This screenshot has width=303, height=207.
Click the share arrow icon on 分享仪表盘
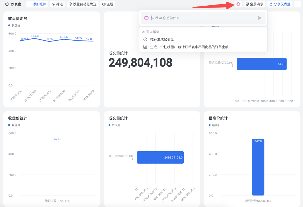click(x=270, y=4)
